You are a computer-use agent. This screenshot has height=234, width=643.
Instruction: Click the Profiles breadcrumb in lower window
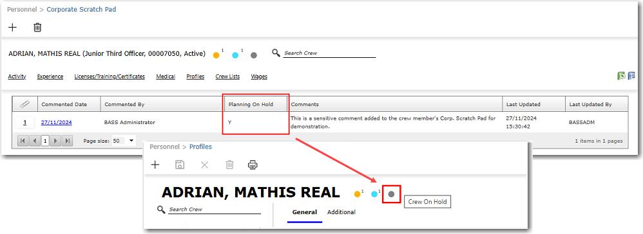[200, 147]
